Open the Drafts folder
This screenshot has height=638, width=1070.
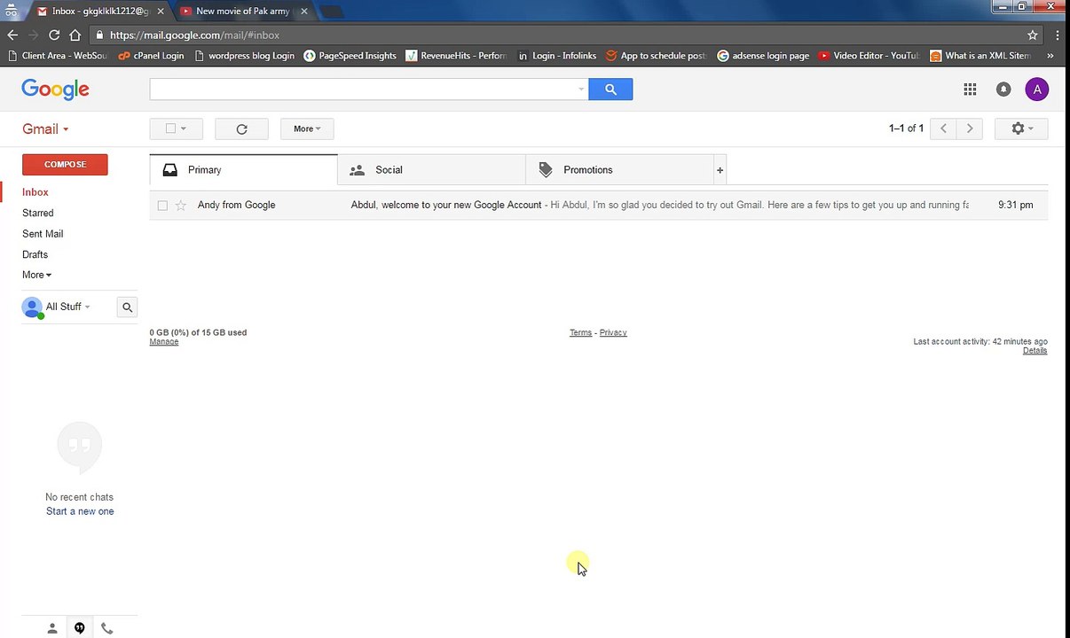coord(35,254)
